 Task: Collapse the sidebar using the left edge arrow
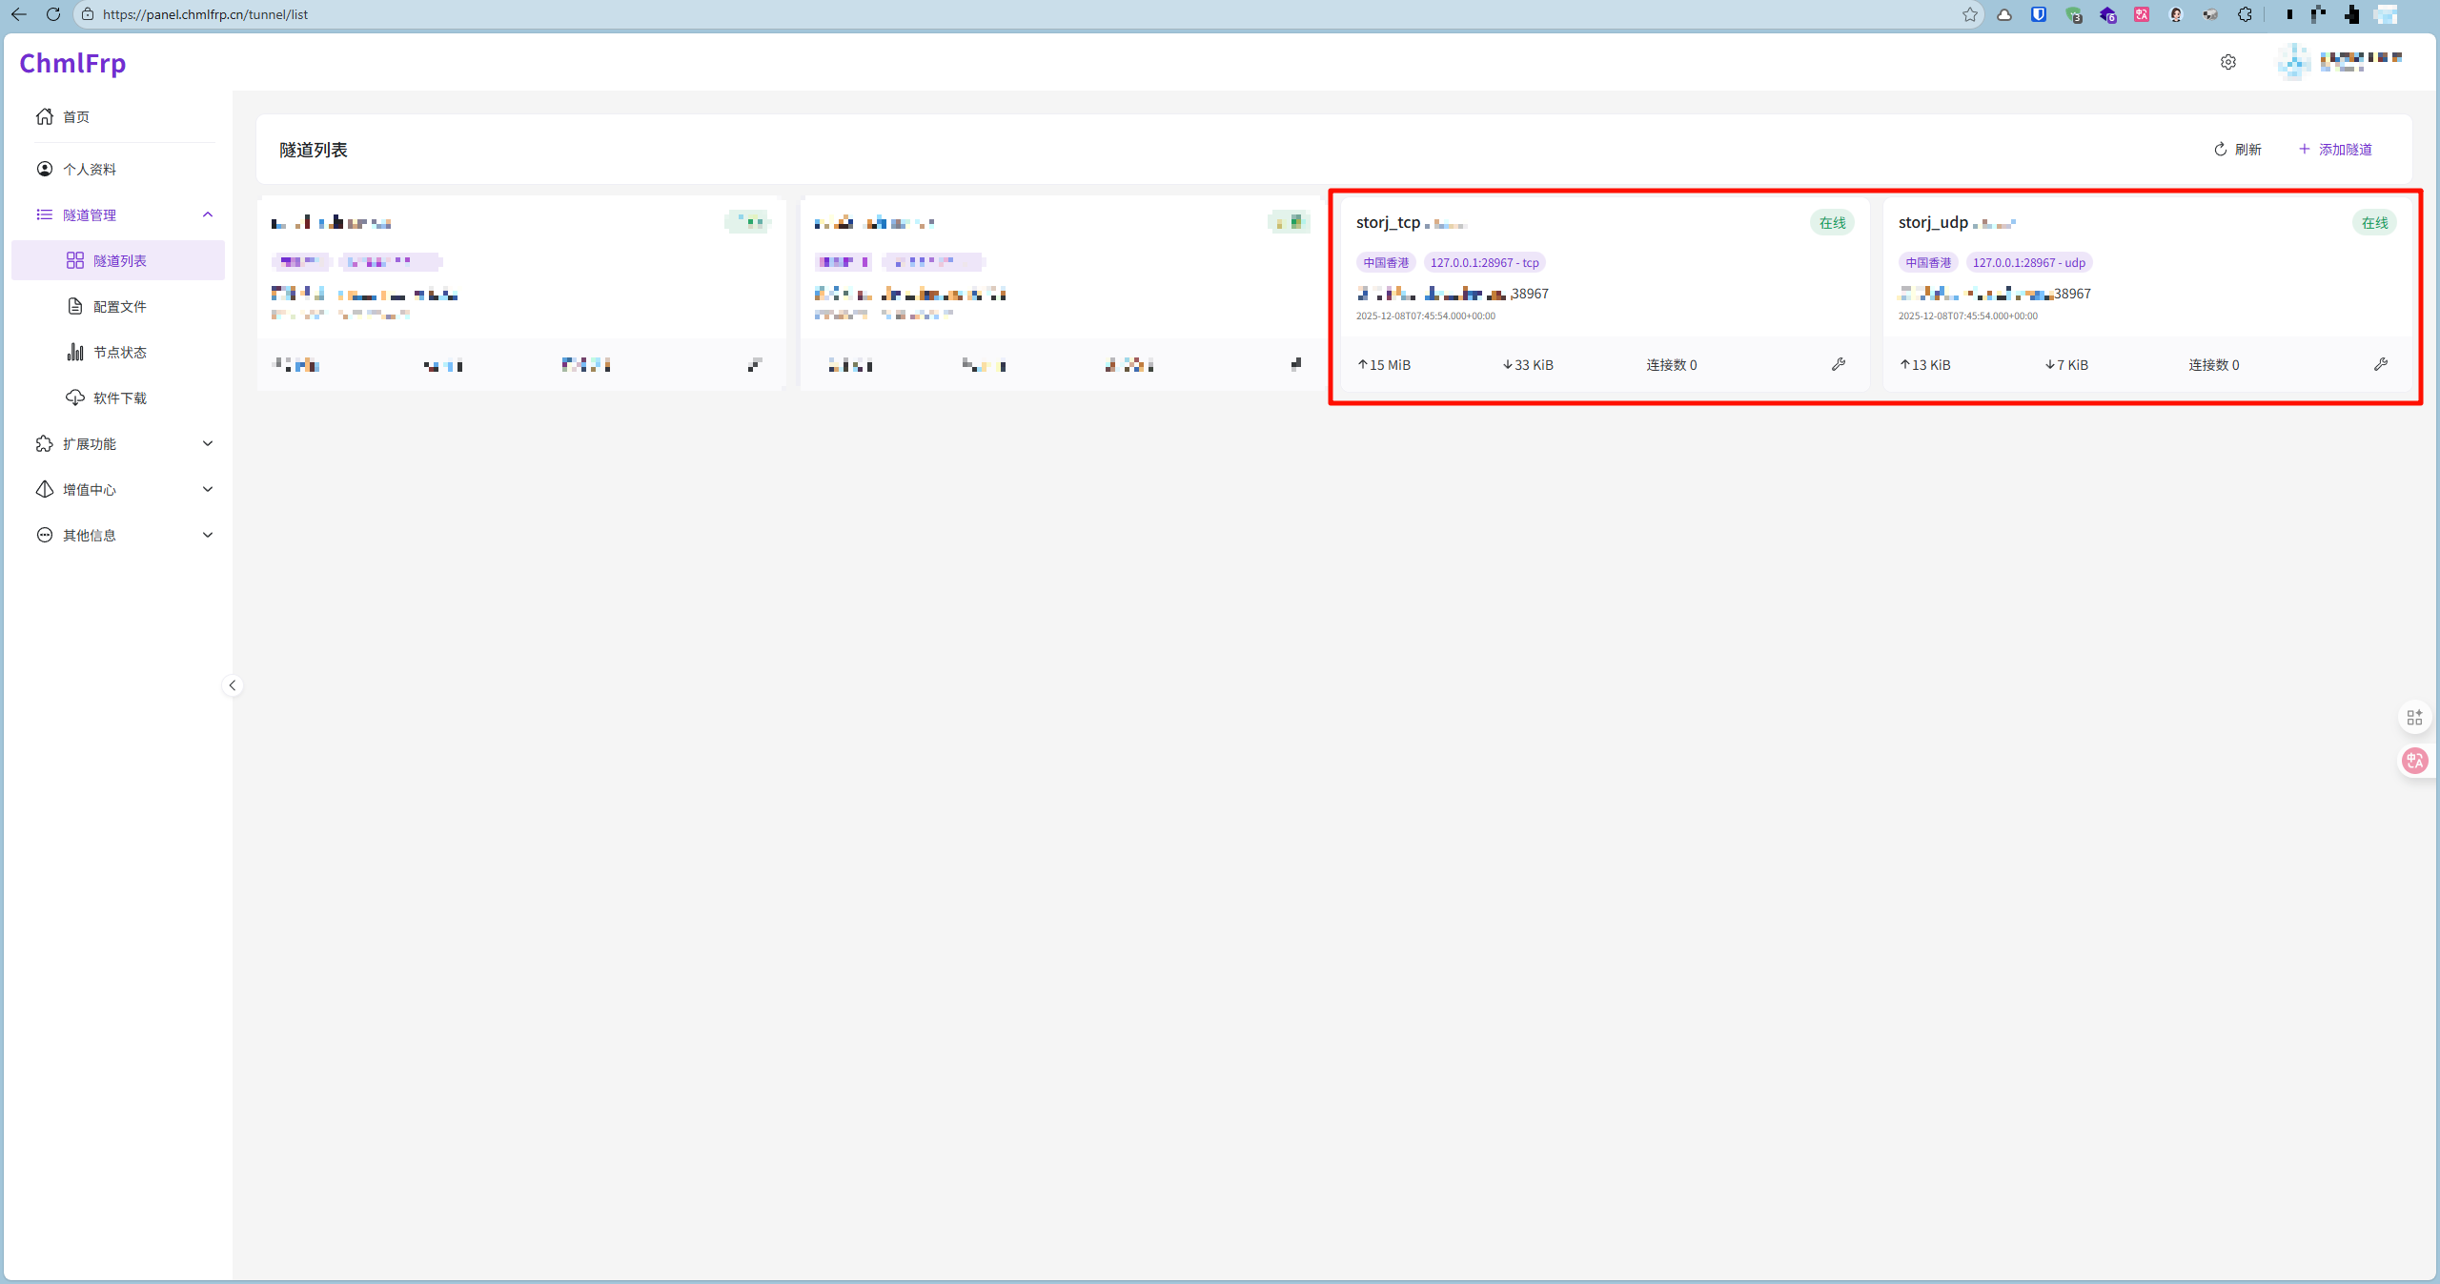point(232,684)
